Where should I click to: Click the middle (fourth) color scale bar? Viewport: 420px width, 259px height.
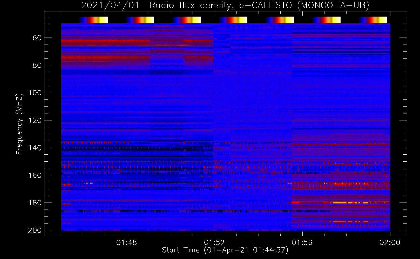[233, 20]
